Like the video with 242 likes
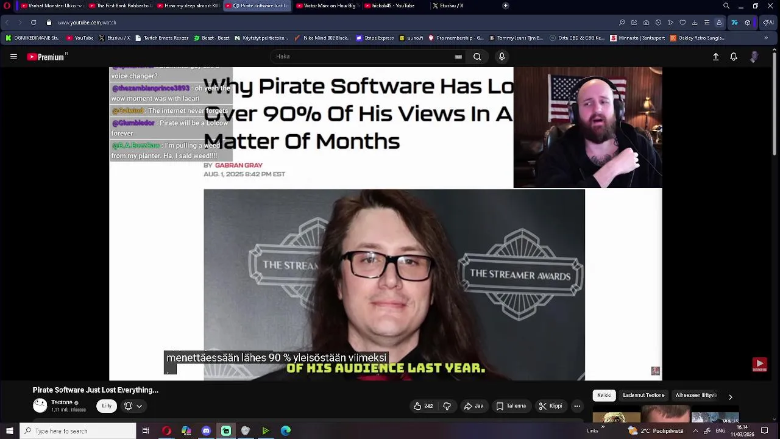 (424, 406)
